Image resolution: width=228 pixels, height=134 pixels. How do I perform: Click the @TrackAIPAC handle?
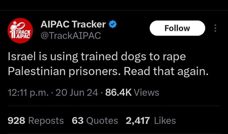70,36
